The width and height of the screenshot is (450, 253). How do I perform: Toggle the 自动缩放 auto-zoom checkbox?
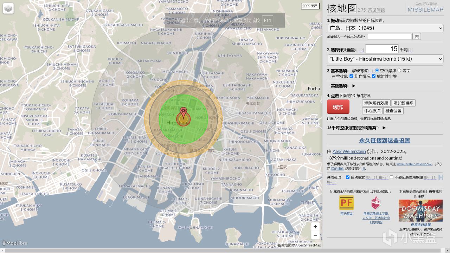(348, 177)
